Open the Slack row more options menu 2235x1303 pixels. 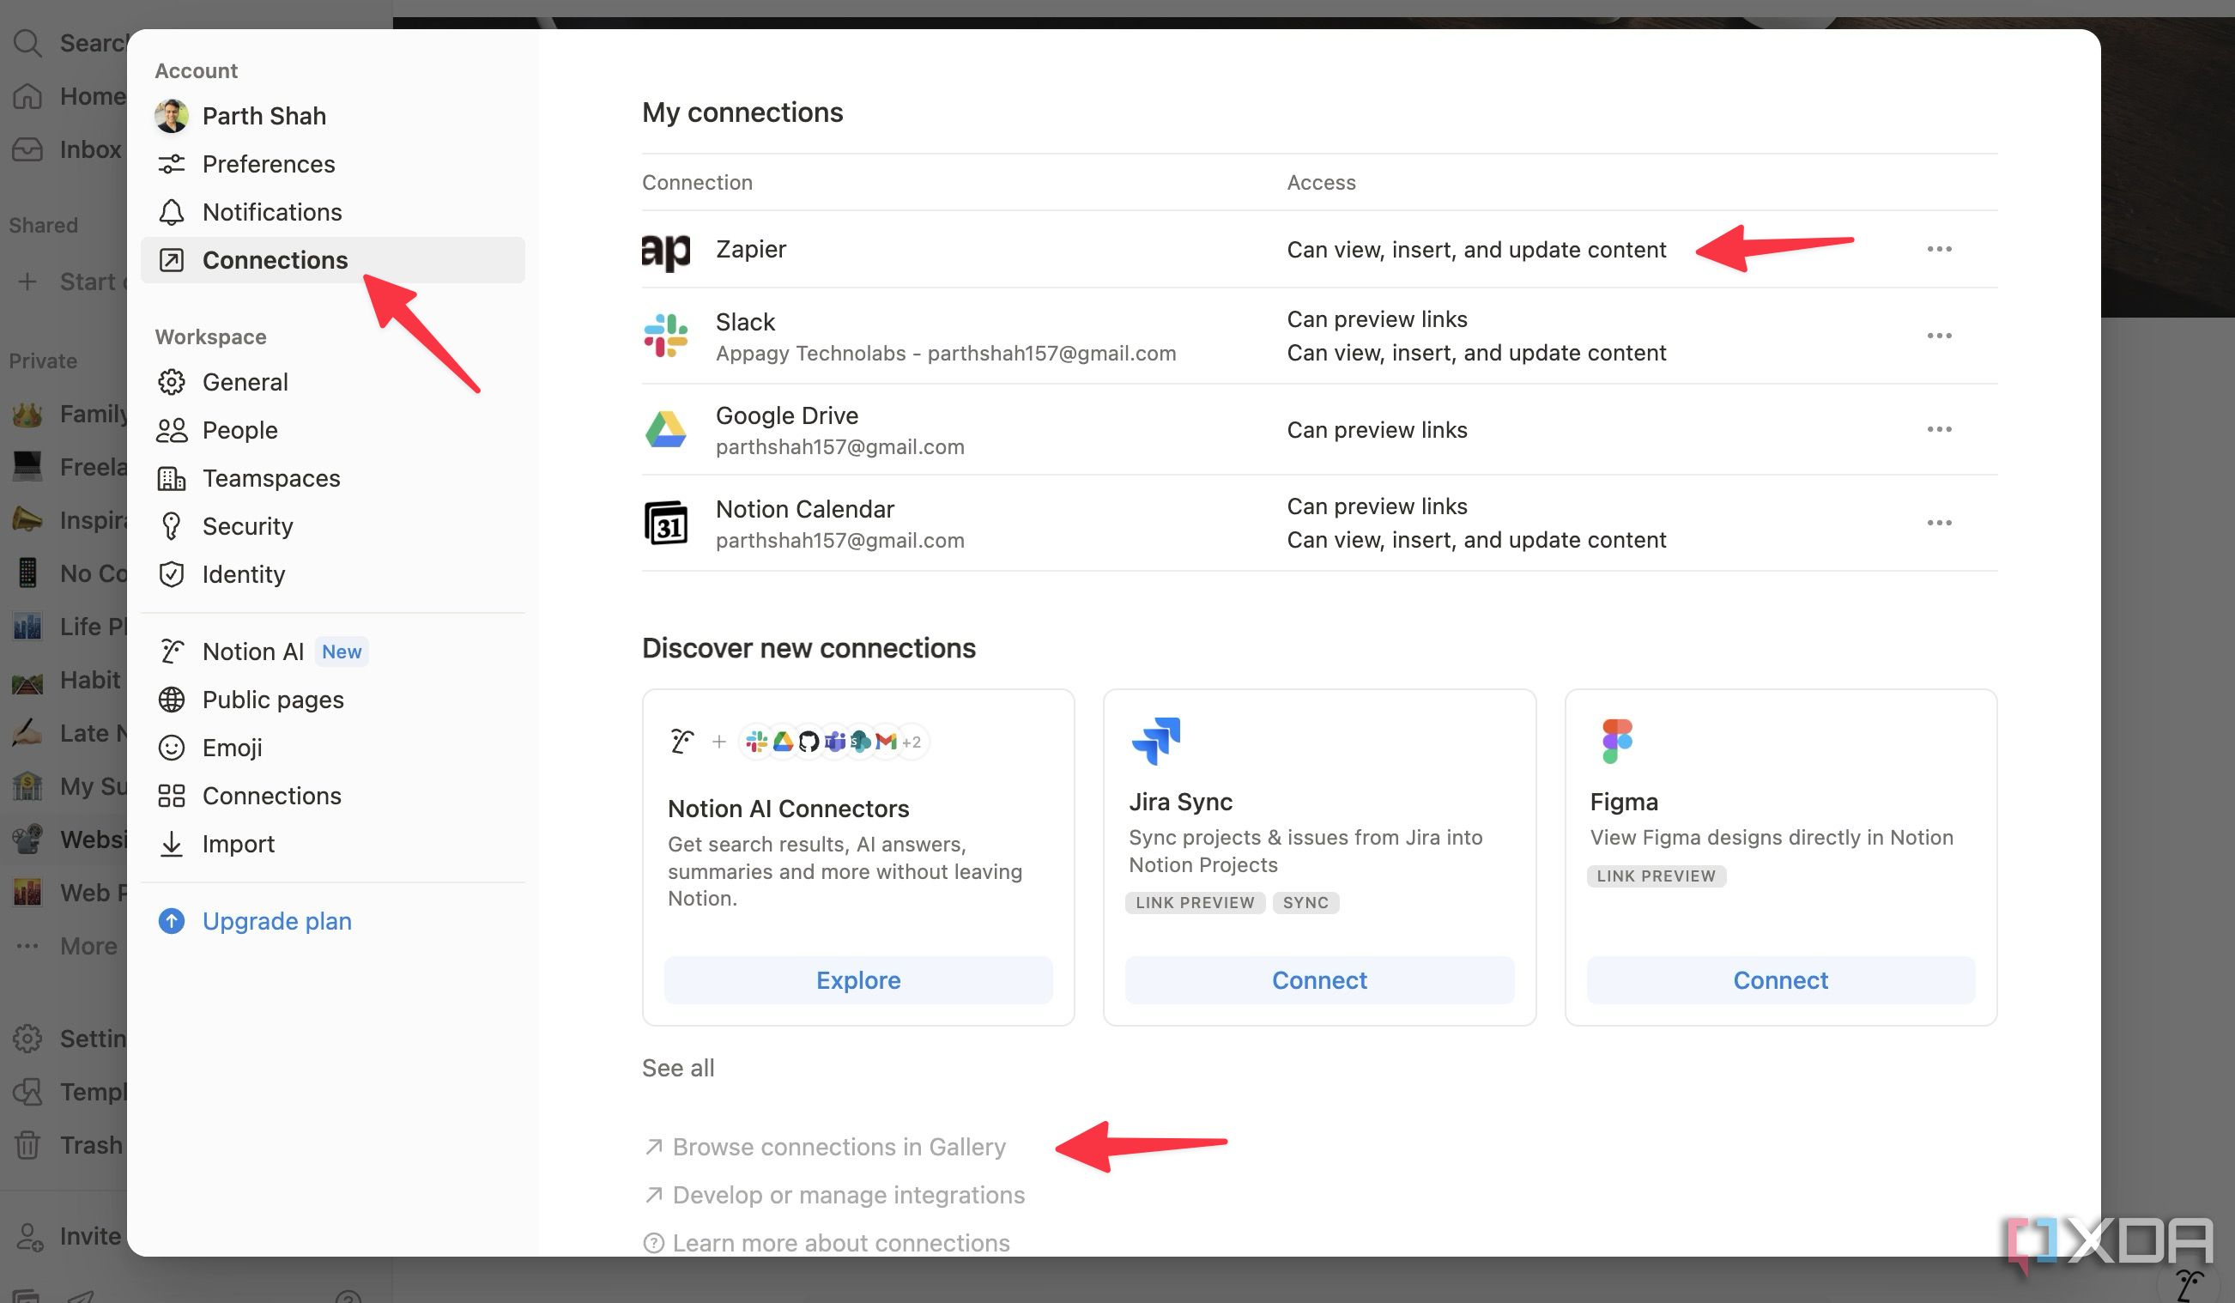coord(1939,336)
